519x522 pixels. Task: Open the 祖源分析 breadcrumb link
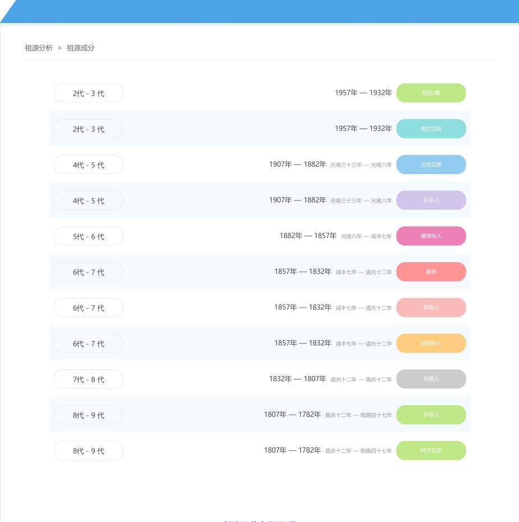[39, 48]
